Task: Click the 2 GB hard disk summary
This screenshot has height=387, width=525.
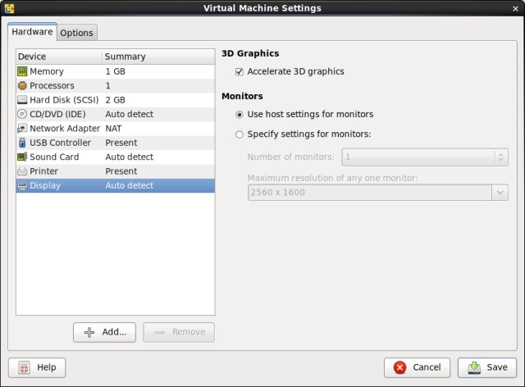Action: [x=115, y=100]
